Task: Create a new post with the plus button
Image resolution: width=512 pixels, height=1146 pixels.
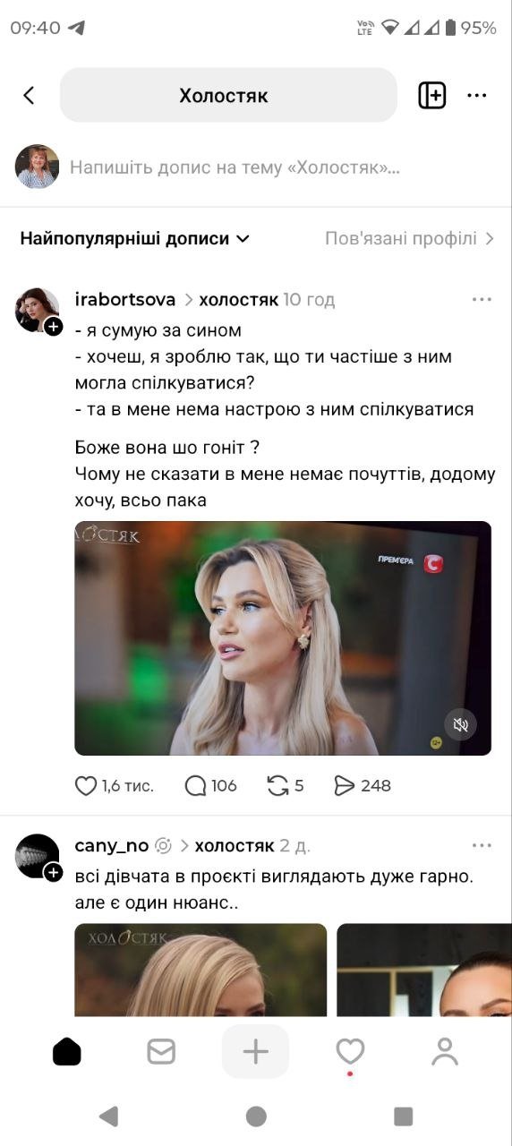Action: coord(256,1051)
